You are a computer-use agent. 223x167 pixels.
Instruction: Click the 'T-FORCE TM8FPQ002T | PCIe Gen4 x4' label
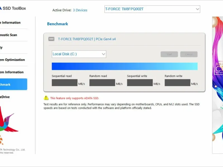pos(87,39)
